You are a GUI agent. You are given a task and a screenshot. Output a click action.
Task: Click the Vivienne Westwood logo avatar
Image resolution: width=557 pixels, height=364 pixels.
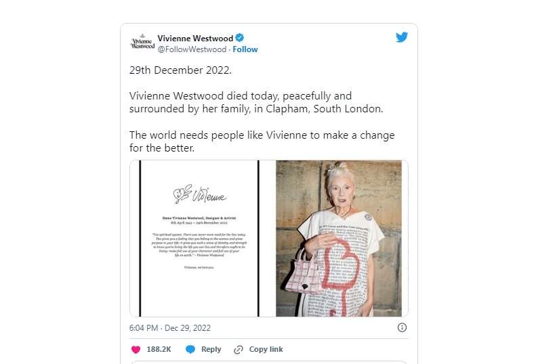(x=142, y=42)
